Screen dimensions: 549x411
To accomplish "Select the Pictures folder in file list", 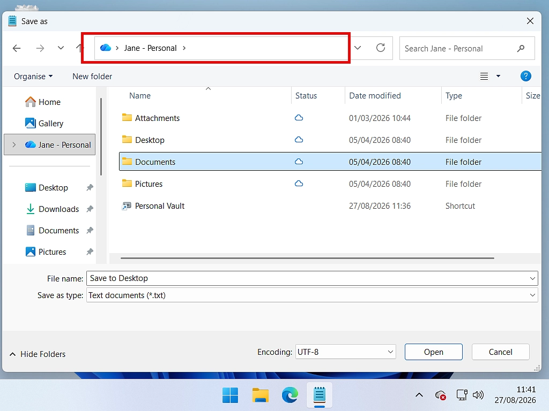I will (330, 184).
